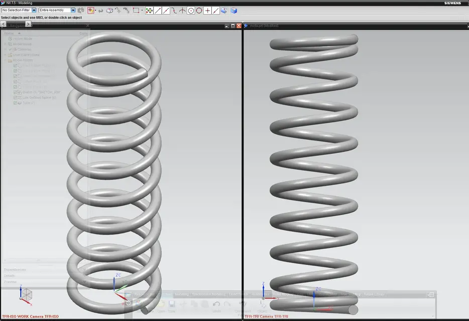469x321 pixels.
Task: Expand the arrow beside the star selection icon
Action: coord(95,11)
